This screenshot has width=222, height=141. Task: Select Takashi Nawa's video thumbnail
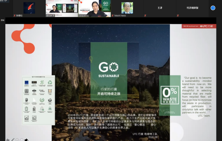pos(127,8)
